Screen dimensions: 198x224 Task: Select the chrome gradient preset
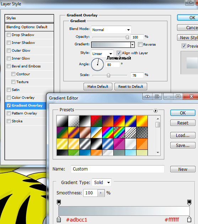[96, 132]
